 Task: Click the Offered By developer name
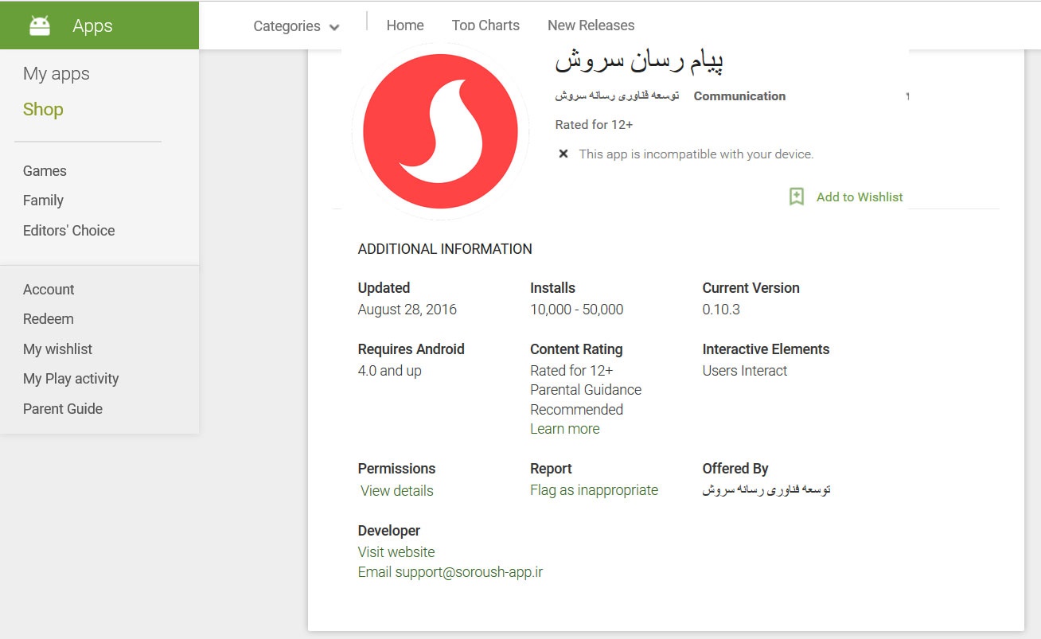click(x=766, y=490)
